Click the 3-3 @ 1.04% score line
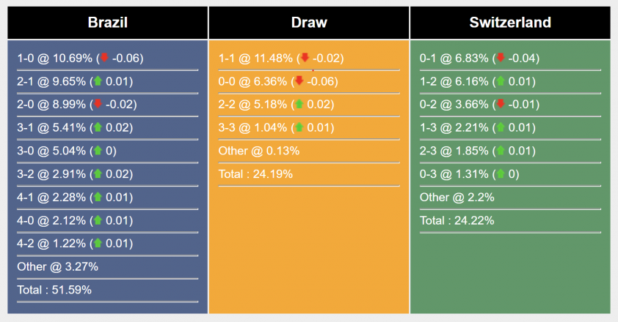618x322 pixels. 276,127
